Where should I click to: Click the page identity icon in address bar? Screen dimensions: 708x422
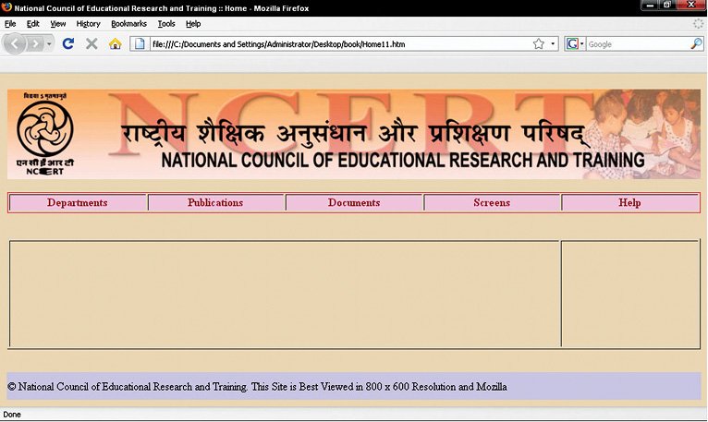pos(140,43)
